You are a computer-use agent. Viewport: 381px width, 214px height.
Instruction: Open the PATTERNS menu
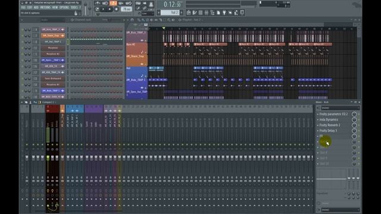coord(45,8)
